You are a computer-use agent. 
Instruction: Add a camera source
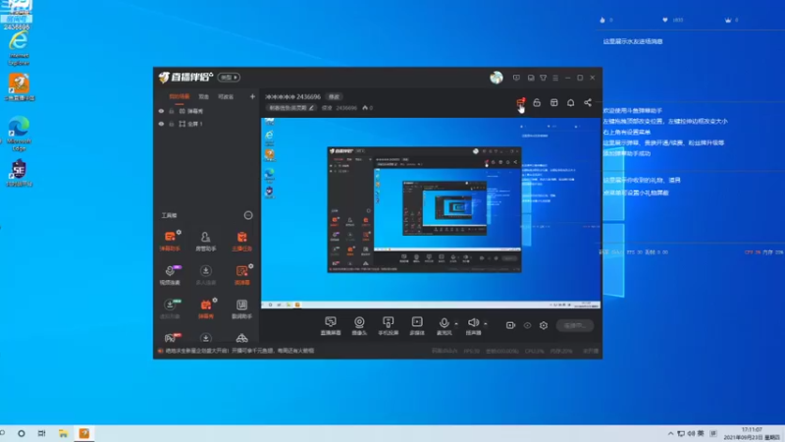click(x=359, y=326)
